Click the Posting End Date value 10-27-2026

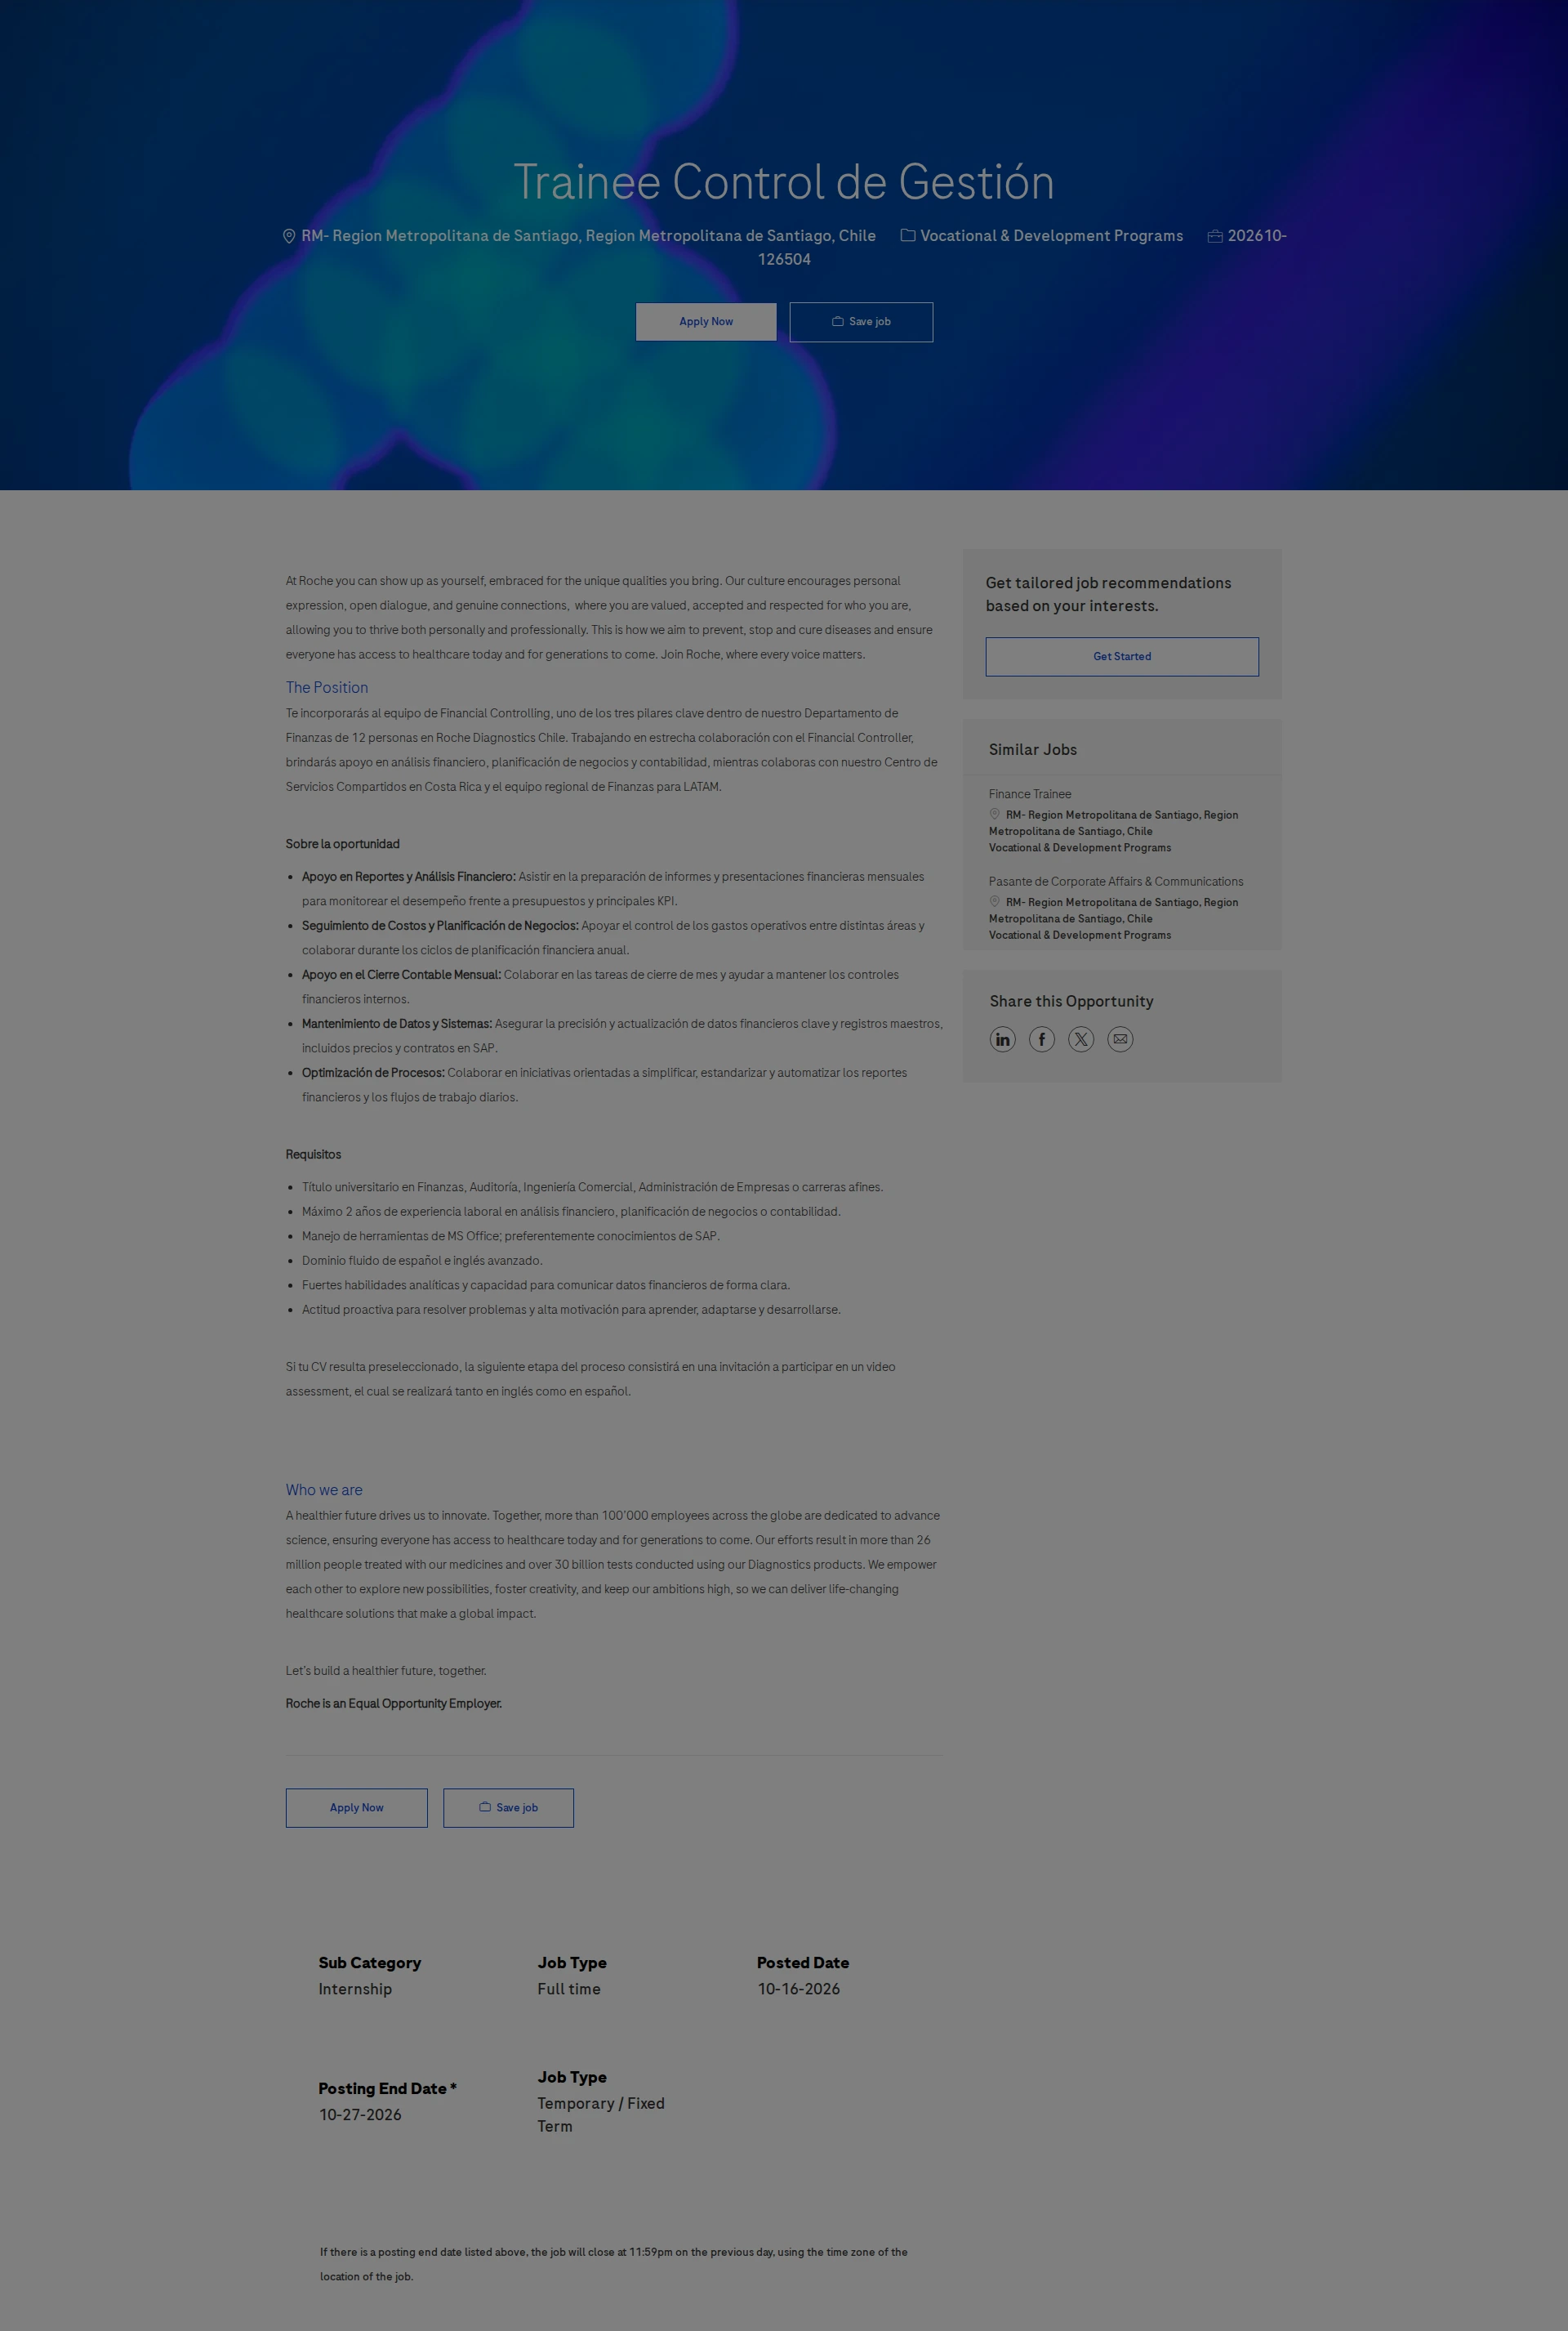[360, 2114]
